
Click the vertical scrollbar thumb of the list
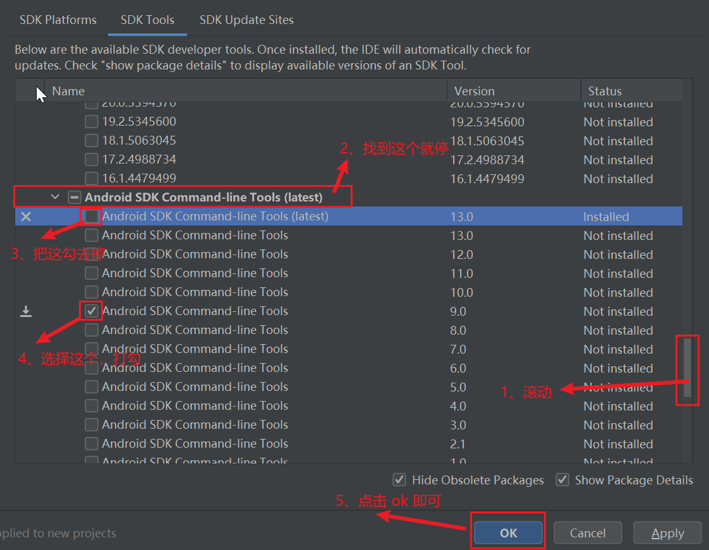pos(688,368)
